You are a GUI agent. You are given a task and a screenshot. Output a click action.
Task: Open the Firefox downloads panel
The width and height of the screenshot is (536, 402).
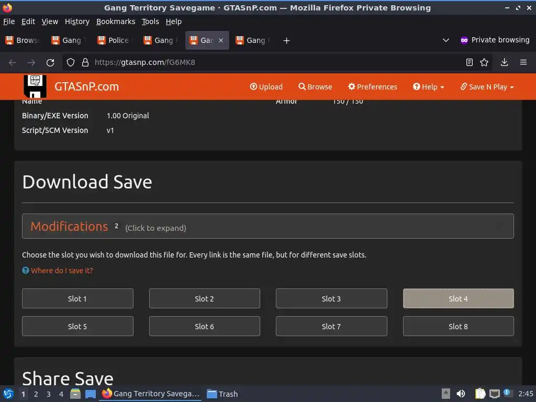pos(504,62)
